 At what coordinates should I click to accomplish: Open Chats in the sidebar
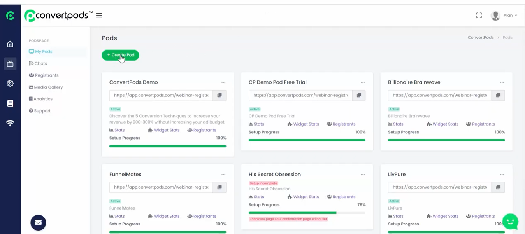coord(38,63)
